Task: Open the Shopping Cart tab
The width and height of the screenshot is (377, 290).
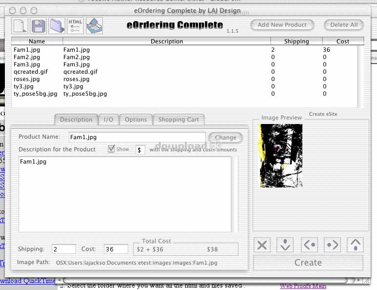Action: click(x=179, y=120)
